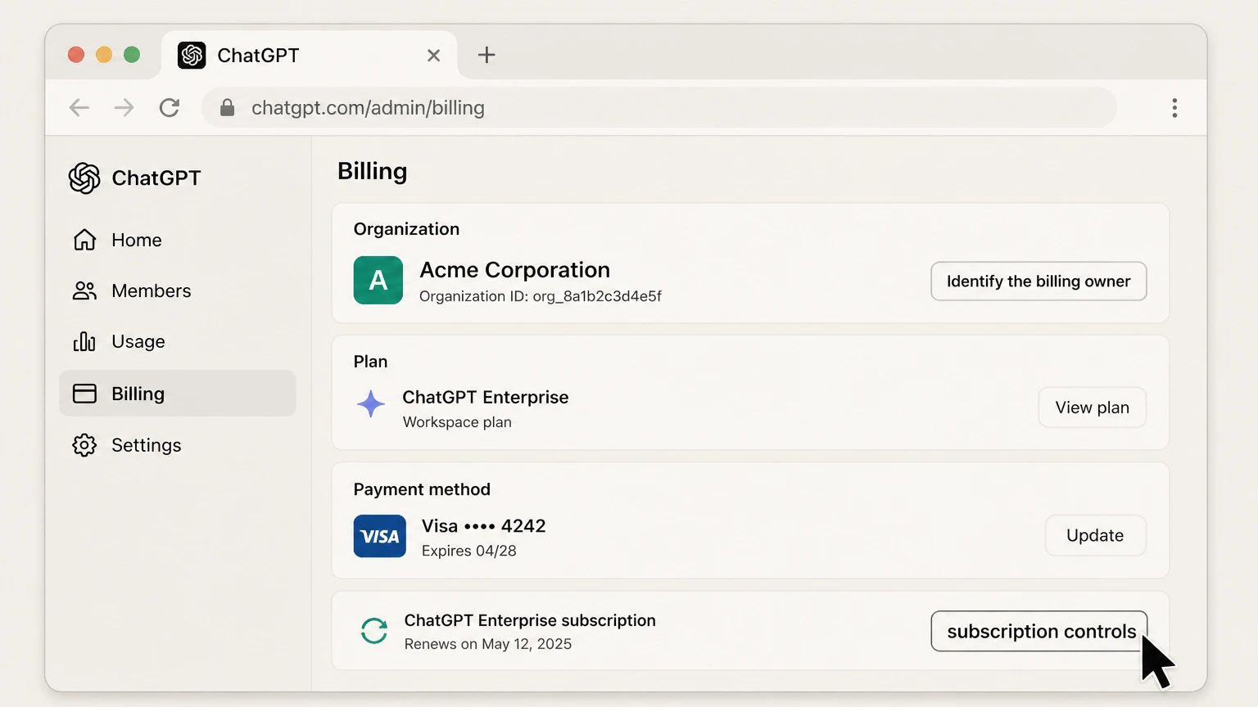The image size is (1258, 707).
Task: Go back with browser back arrow
Action: [79, 108]
